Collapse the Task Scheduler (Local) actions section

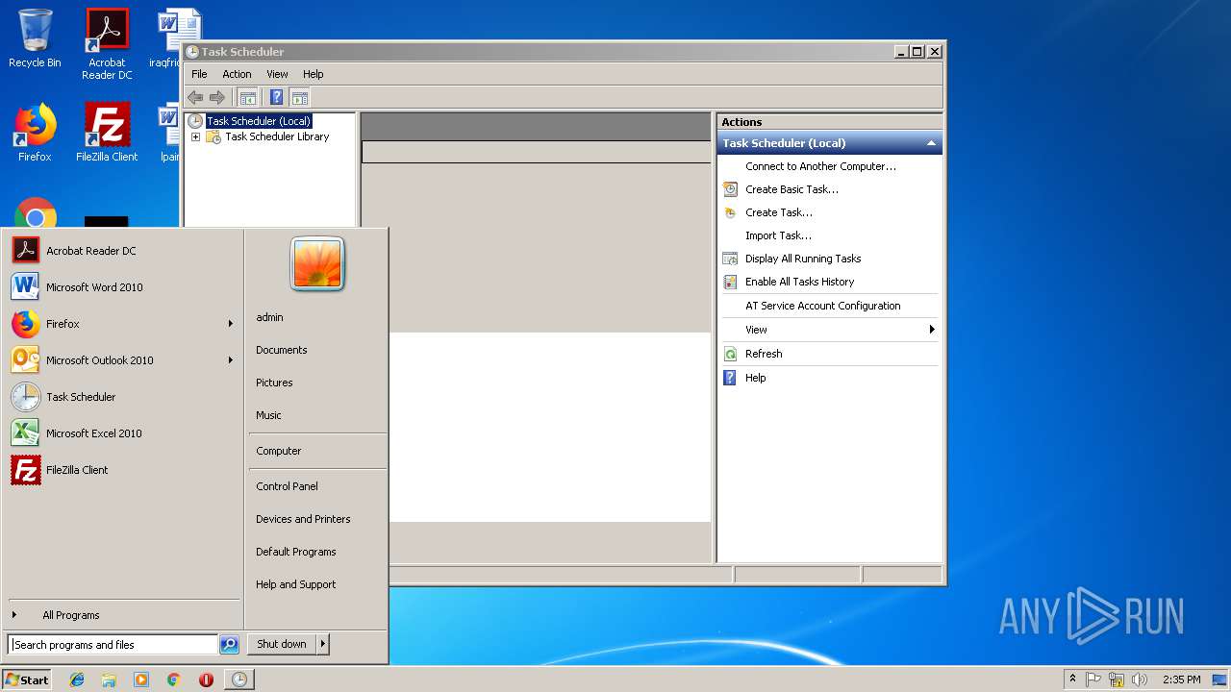coord(931,143)
